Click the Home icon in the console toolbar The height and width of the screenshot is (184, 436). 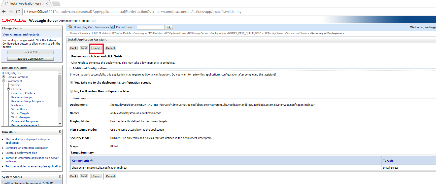(x=70, y=27)
